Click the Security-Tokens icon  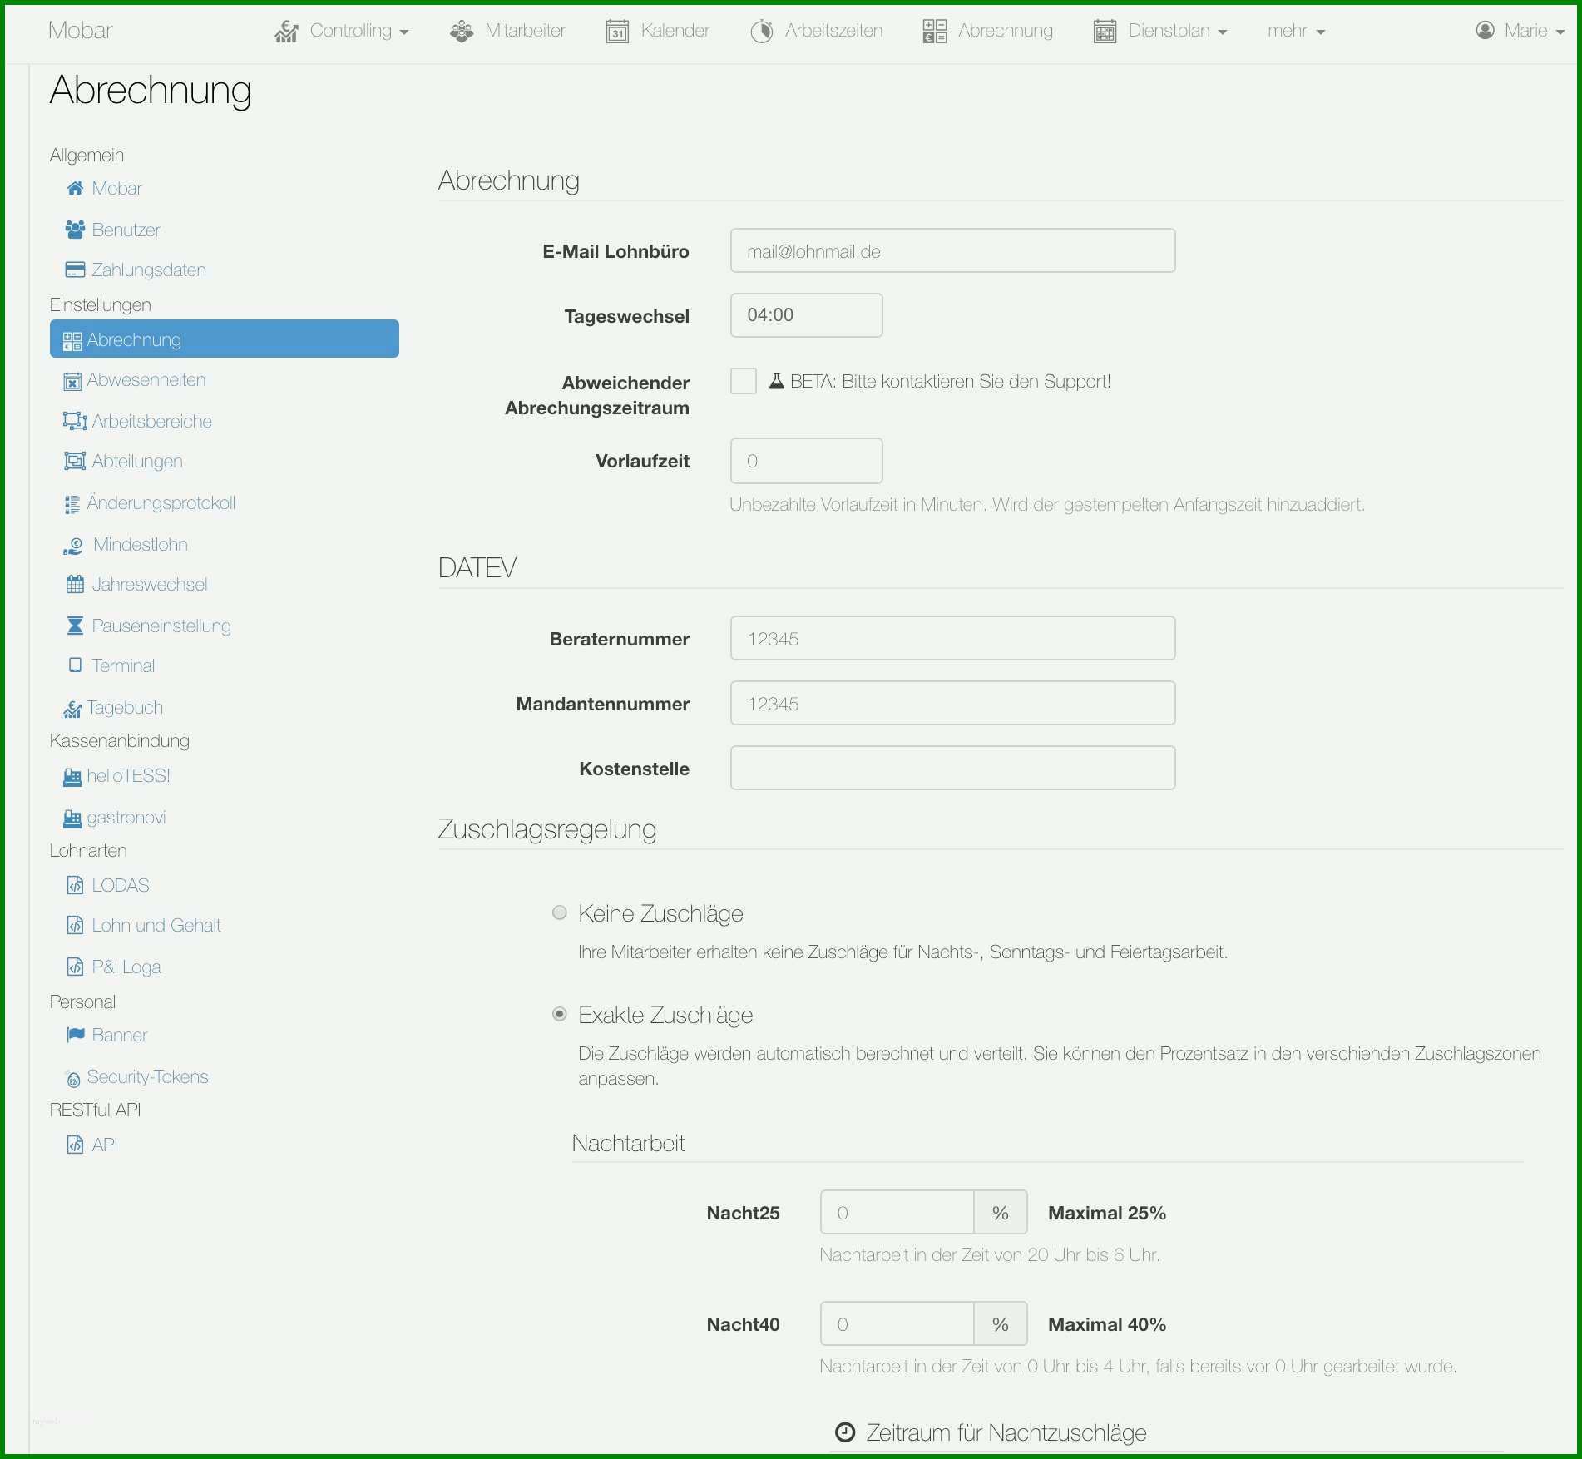[72, 1078]
